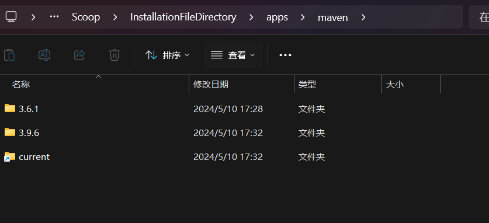Sort by 大小 column header
489x223 pixels.
[x=395, y=85]
